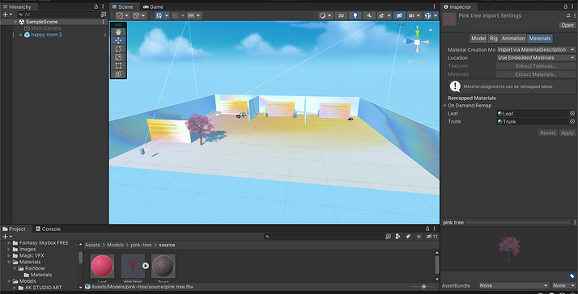
Task: Click the snap increment icon
Action: (x=191, y=15)
